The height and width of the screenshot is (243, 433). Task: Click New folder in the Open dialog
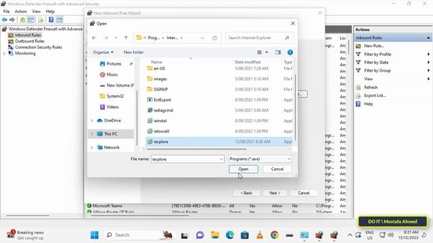[x=133, y=52]
